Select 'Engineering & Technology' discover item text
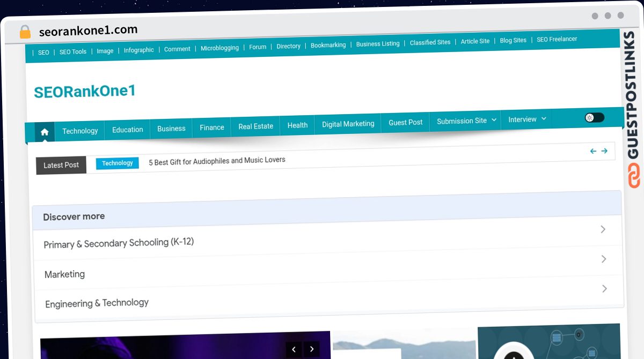Screen dimensions: 644x359 click(97, 303)
